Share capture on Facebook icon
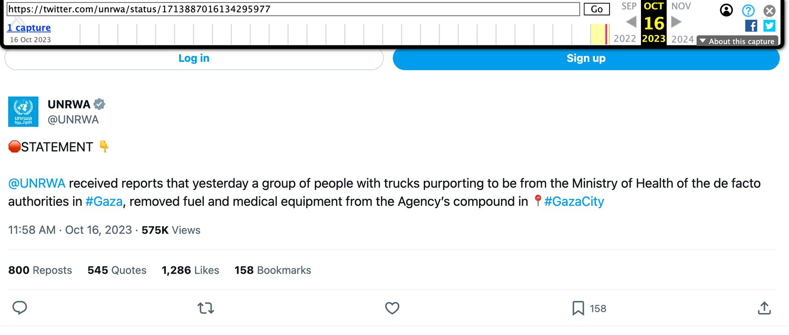789x335 pixels. click(x=751, y=26)
